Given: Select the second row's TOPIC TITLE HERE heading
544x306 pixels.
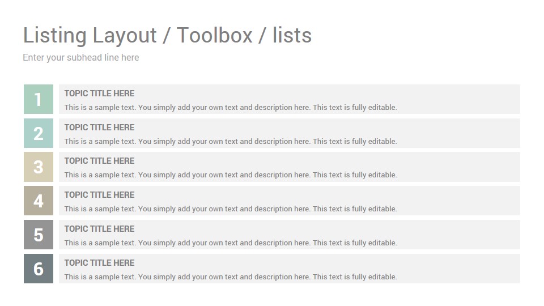Looking at the screenshot, I should 99,127.
